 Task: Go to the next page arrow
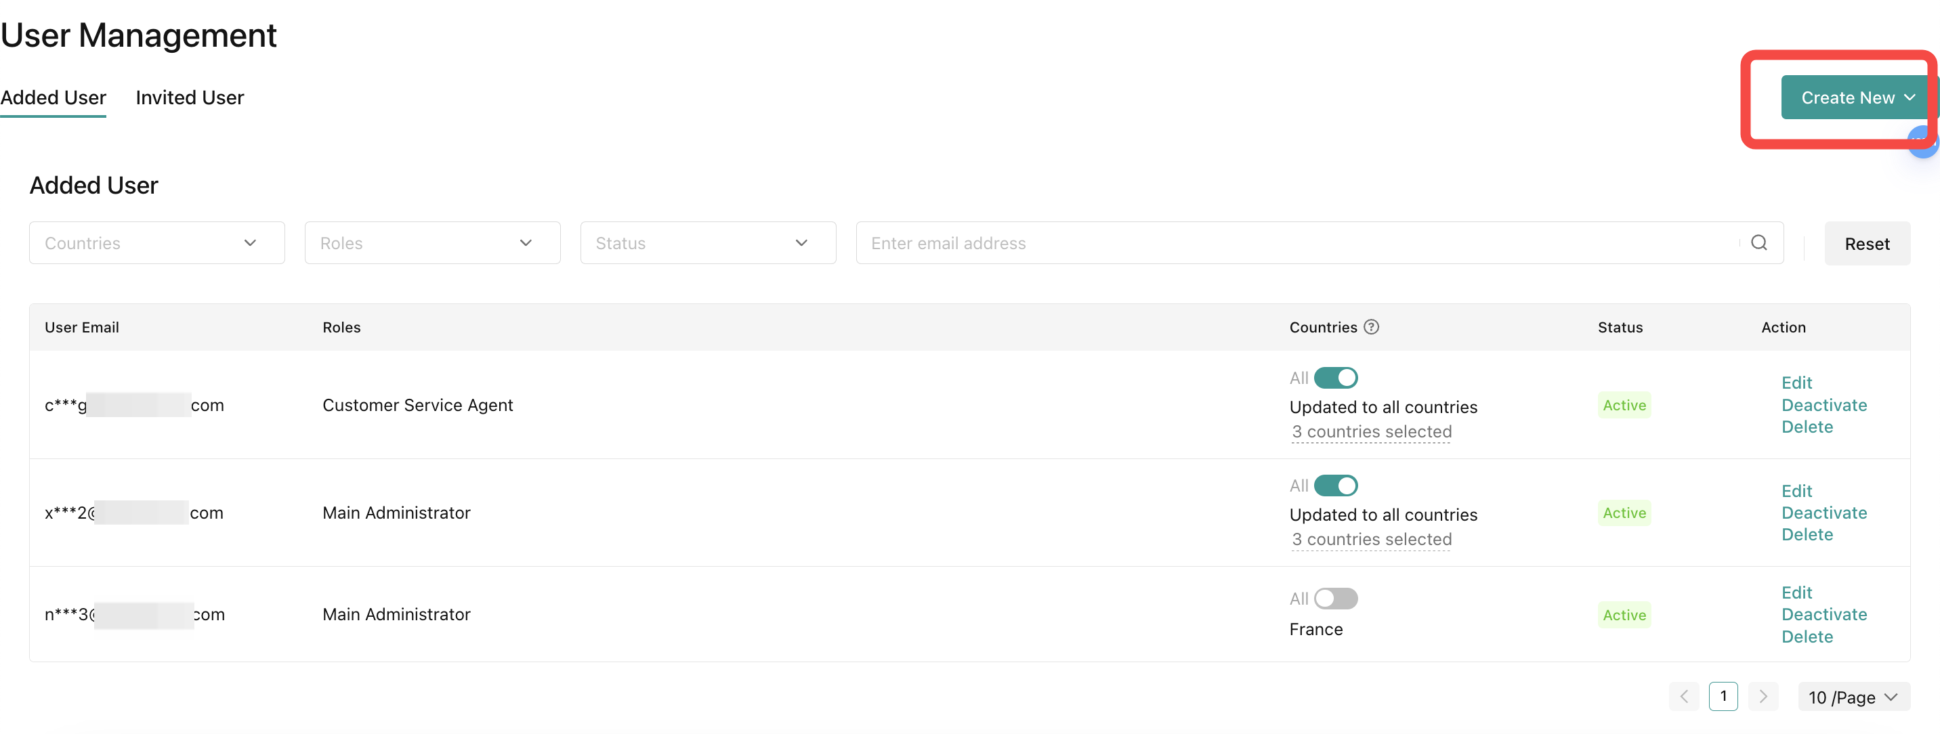[x=1763, y=696]
